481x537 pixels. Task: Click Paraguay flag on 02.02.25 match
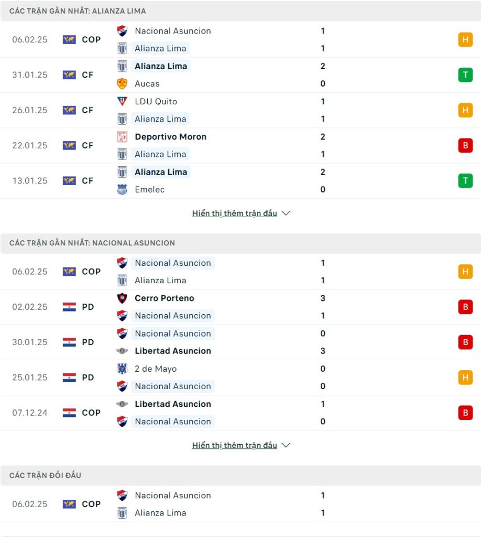tap(70, 307)
